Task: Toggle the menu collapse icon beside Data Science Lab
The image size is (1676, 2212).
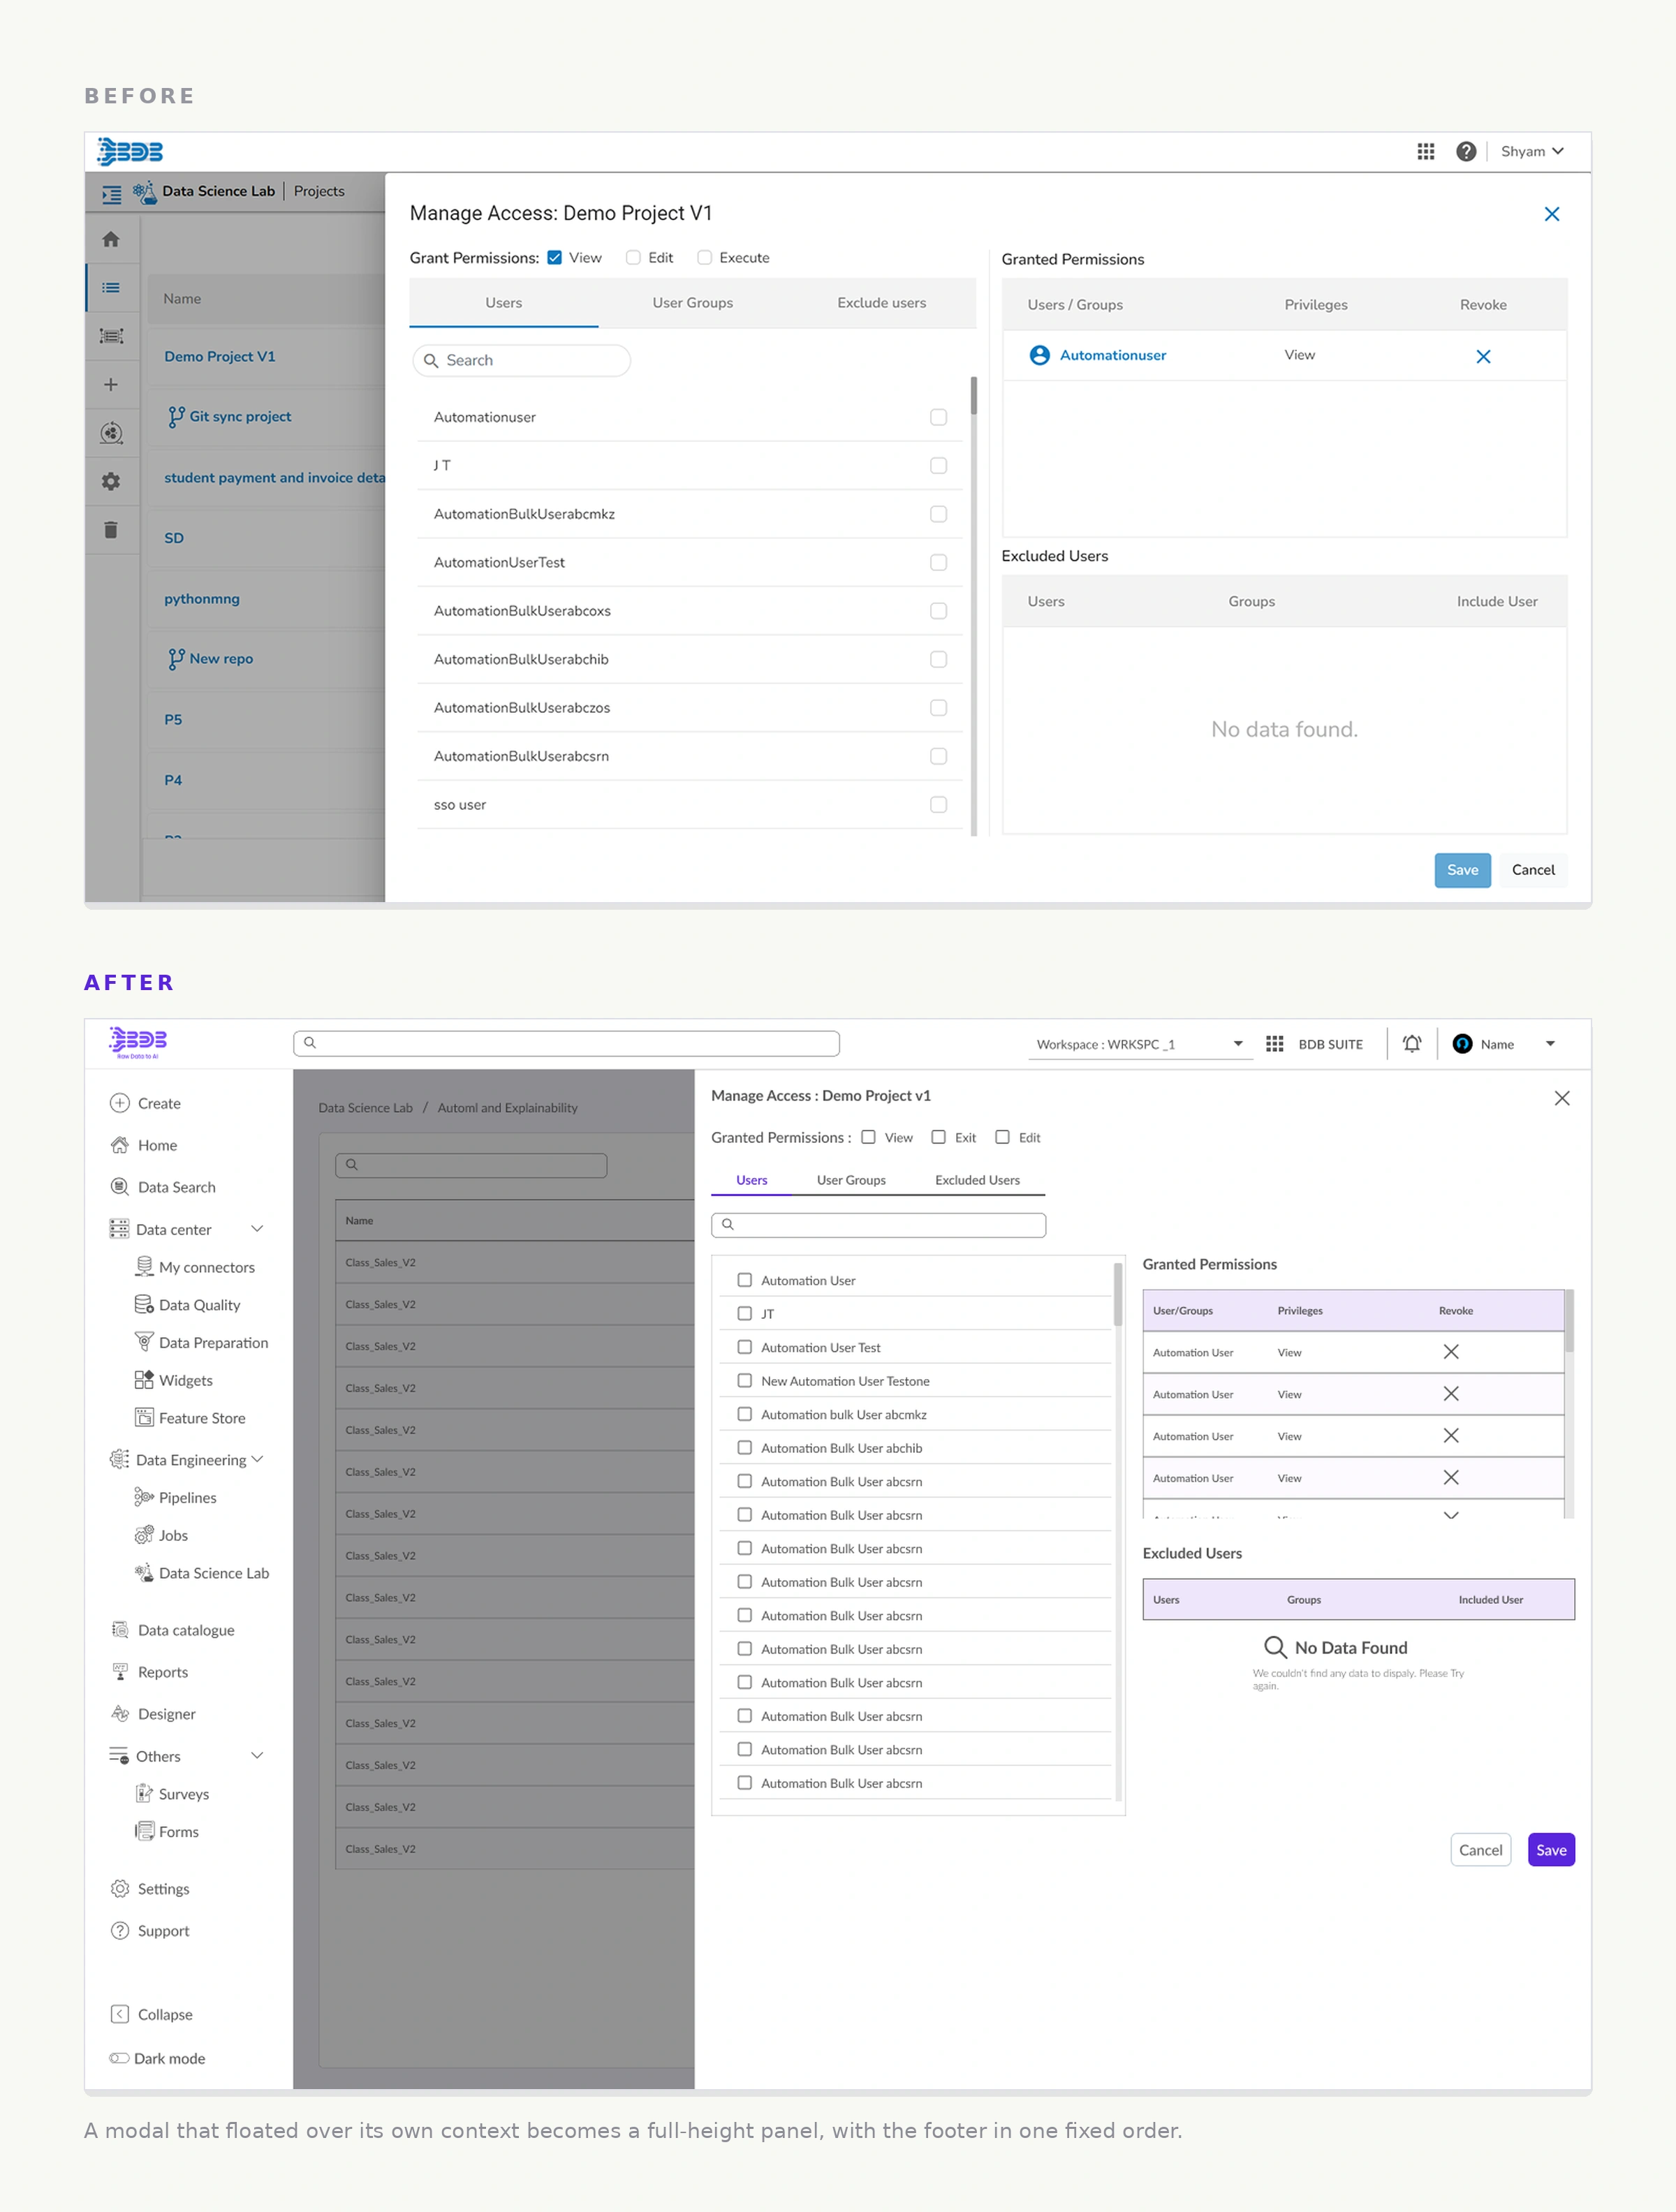Action: coord(112,194)
